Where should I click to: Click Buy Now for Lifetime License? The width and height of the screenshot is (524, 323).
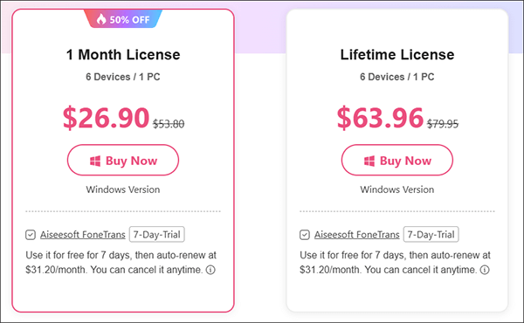(397, 160)
